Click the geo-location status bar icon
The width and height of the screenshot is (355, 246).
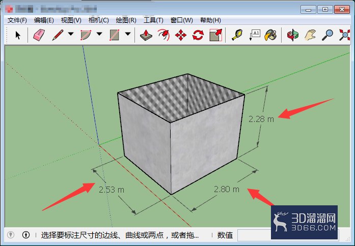pyautogui.click(x=11, y=235)
